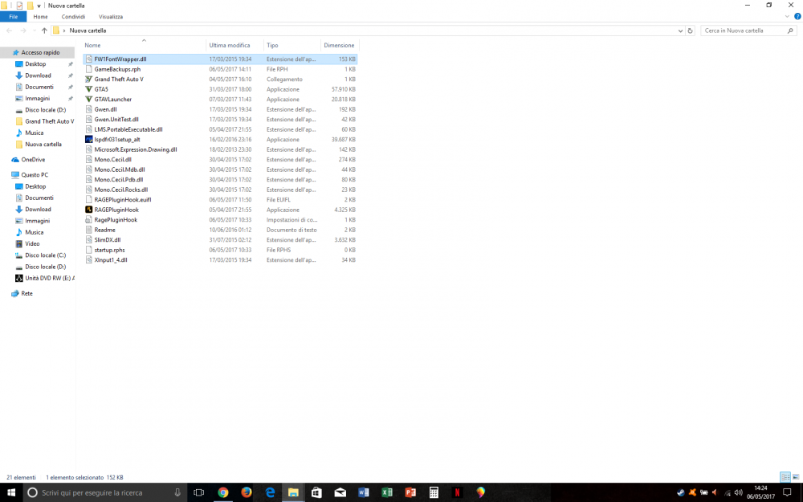Open Microsoft Word from the taskbar
The height and width of the screenshot is (502, 803).
click(363, 492)
